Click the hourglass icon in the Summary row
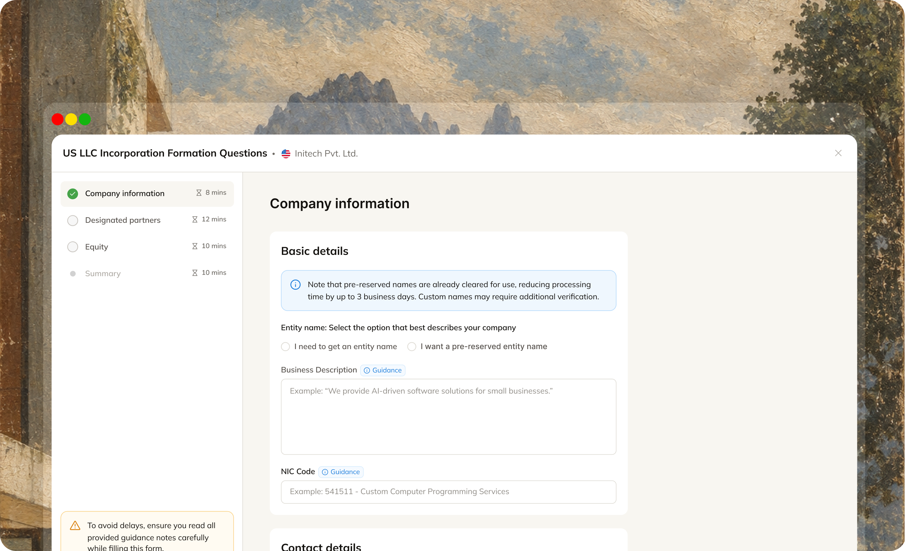Screen dimensions: 906x551 [195, 273]
